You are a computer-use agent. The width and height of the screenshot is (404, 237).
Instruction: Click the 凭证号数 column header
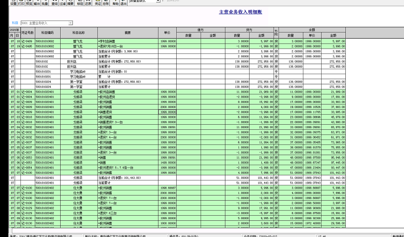[28, 33]
